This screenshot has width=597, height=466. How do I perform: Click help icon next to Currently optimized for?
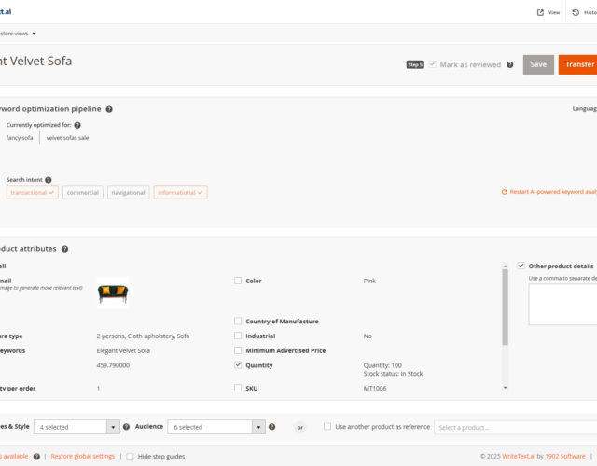pyautogui.click(x=77, y=125)
